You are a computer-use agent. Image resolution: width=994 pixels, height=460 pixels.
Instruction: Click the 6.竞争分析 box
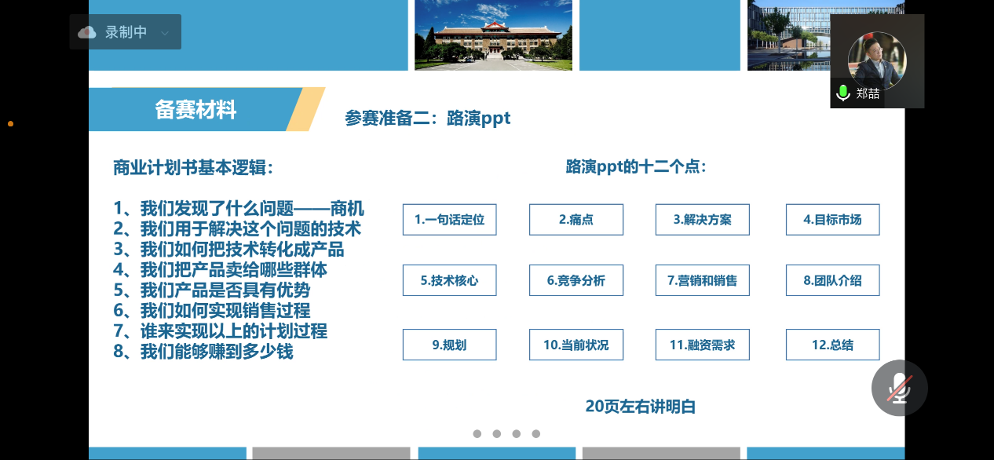pos(576,280)
